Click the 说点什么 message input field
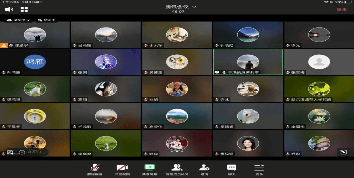 pyautogui.click(x=37, y=152)
